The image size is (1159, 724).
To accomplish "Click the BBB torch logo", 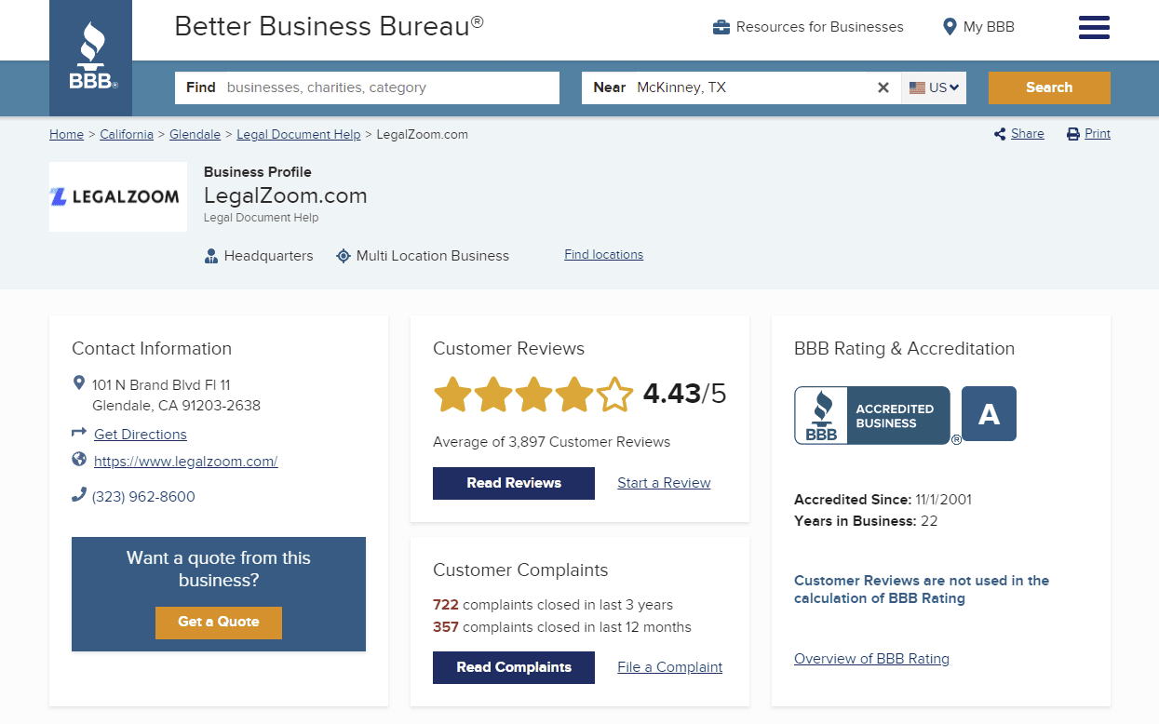I will (x=90, y=56).
